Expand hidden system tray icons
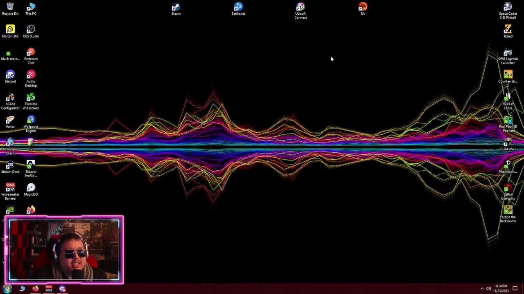524x294 pixels. (482, 289)
